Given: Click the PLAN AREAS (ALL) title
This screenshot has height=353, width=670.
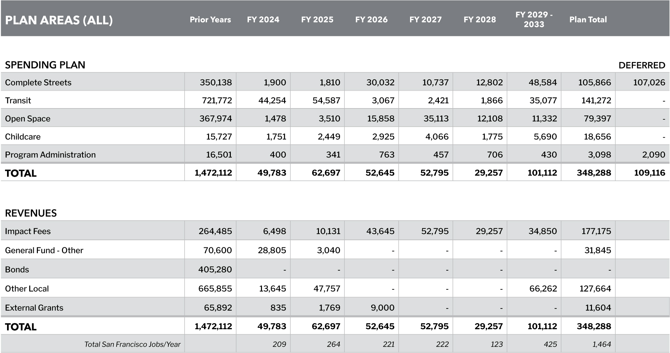Looking at the screenshot, I should 59,20.
